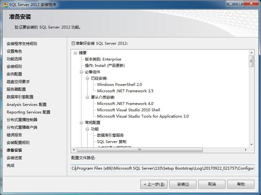Click the SQL Server setup title bar icon
This screenshot has height=195, width=261.
coord(5,5)
